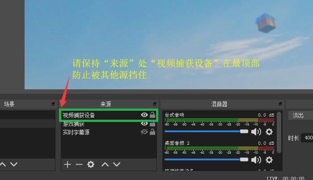Lock the 游戏捕获 source
The width and height of the screenshot is (313, 180).
point(152,124)
